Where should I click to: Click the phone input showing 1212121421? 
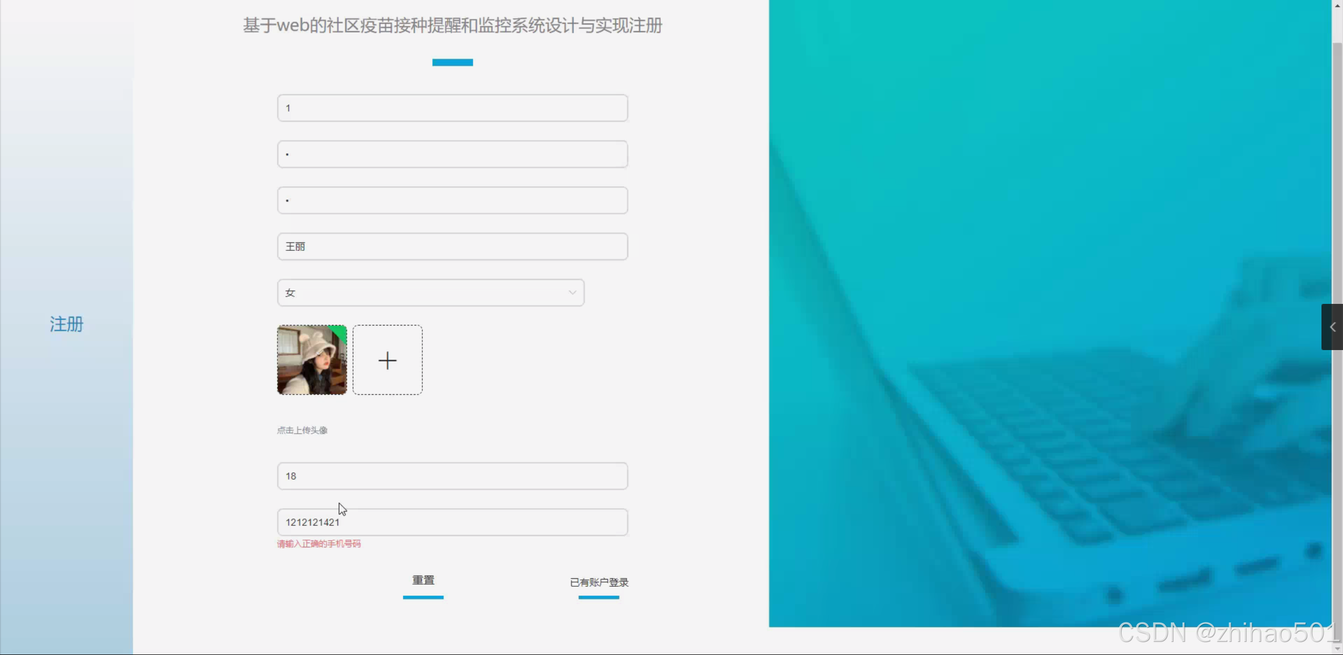pyautogui.click(x=452, y=522)
